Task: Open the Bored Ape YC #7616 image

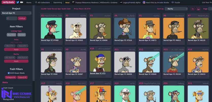Action: [125, 28]
